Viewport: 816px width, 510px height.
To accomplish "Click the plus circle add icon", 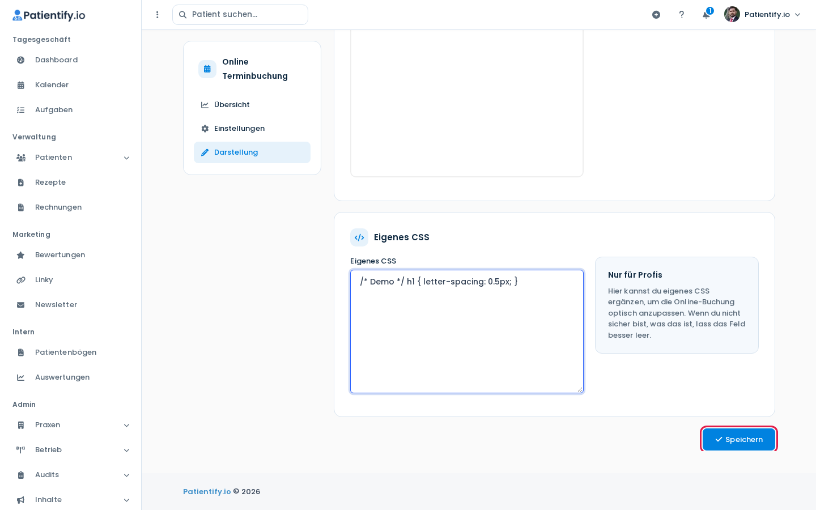I will (656, 15).
